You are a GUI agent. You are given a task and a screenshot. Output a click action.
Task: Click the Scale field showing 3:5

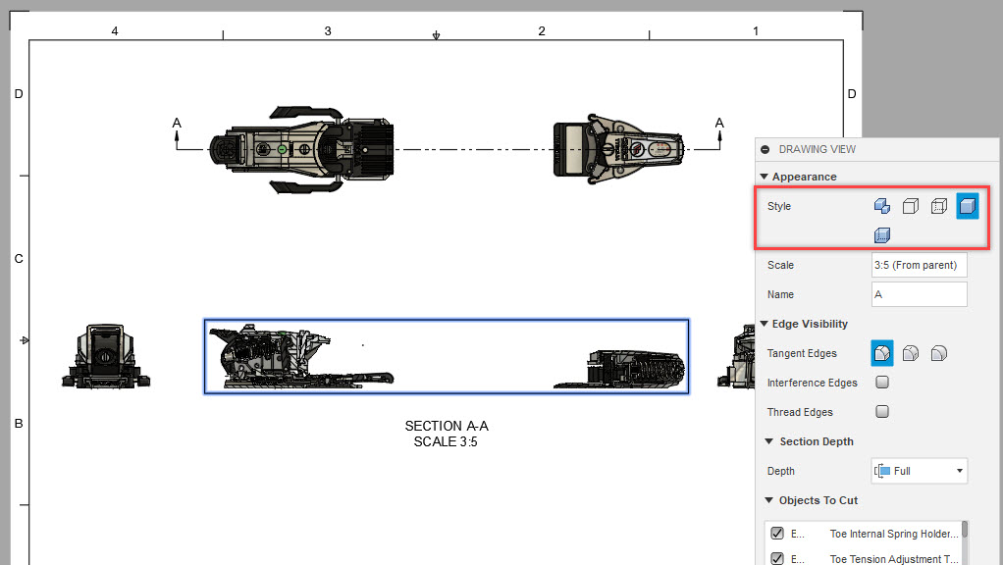(x=919, y=265)
